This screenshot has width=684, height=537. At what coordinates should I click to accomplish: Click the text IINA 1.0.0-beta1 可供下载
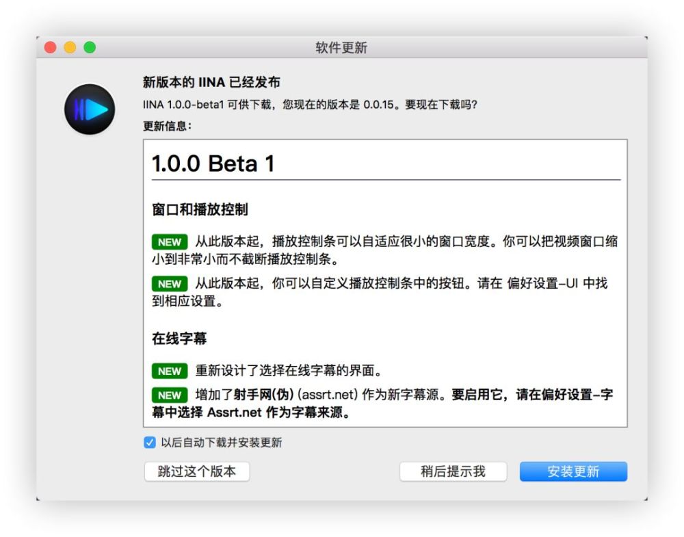click(x=207, y=105)
